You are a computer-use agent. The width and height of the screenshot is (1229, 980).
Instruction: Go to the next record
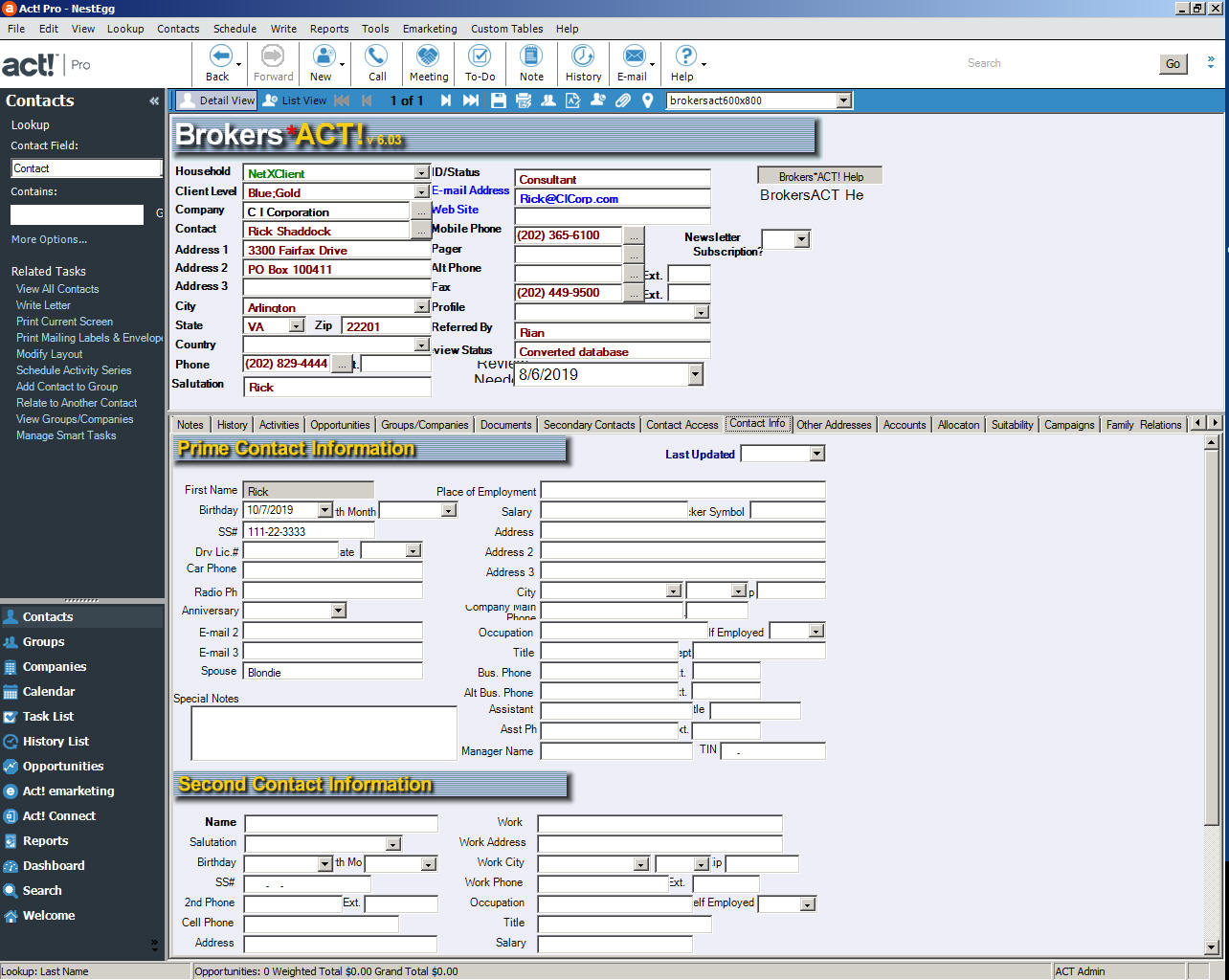(446, 100)
